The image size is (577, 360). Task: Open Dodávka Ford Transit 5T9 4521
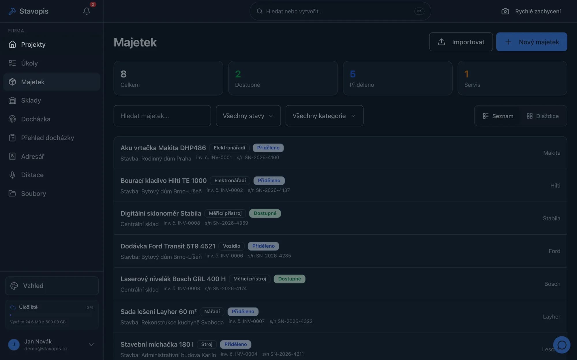(x=340, y=251)
